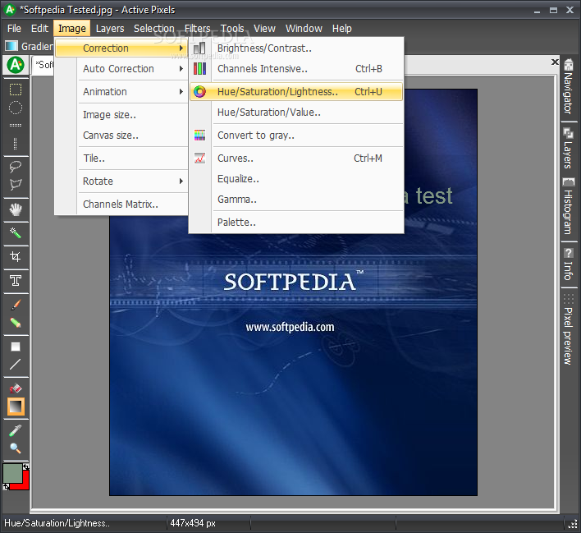This screenshot has width=581, height=533.
Task: Reset default colors icon near swatches
Action: (6, 487)
